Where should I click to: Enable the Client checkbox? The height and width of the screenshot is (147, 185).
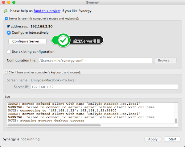tap(6, 72)
